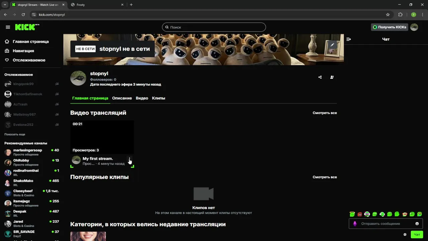Reload the page
The height and width of the screenshot is (241, 428).
click(23, 14)
